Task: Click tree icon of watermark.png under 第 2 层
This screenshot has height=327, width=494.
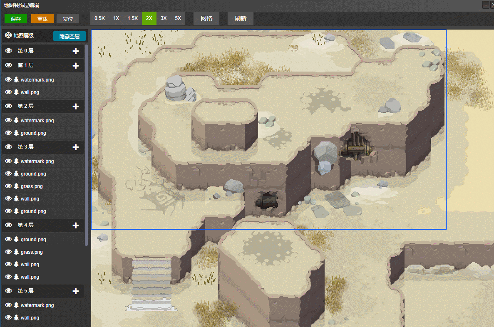Action: [x=16, y=120]
